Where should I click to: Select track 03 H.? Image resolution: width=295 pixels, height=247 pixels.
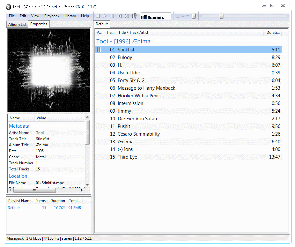point(188,65)
